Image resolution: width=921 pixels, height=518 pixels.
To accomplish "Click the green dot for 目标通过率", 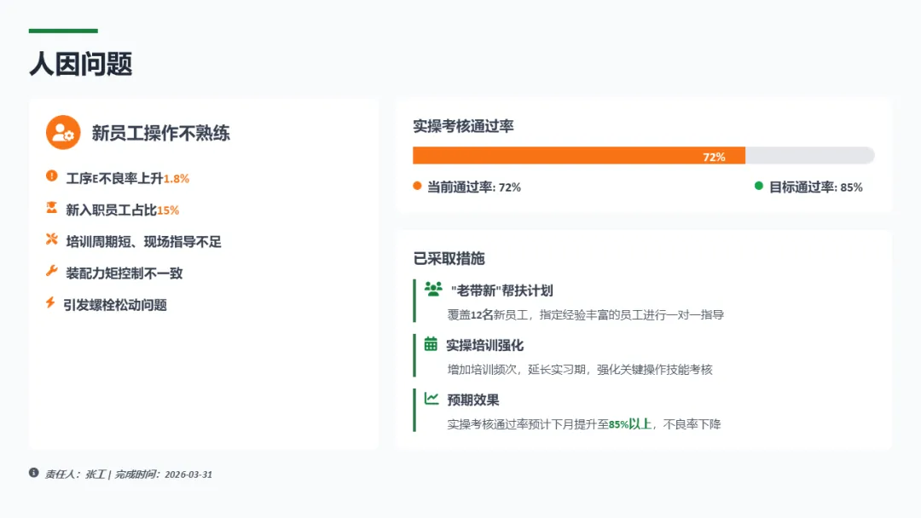I will (x=759, y=186).
